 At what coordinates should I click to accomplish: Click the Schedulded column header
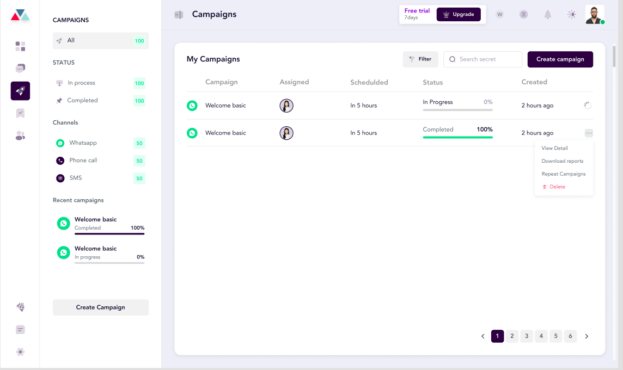point(369,82)
